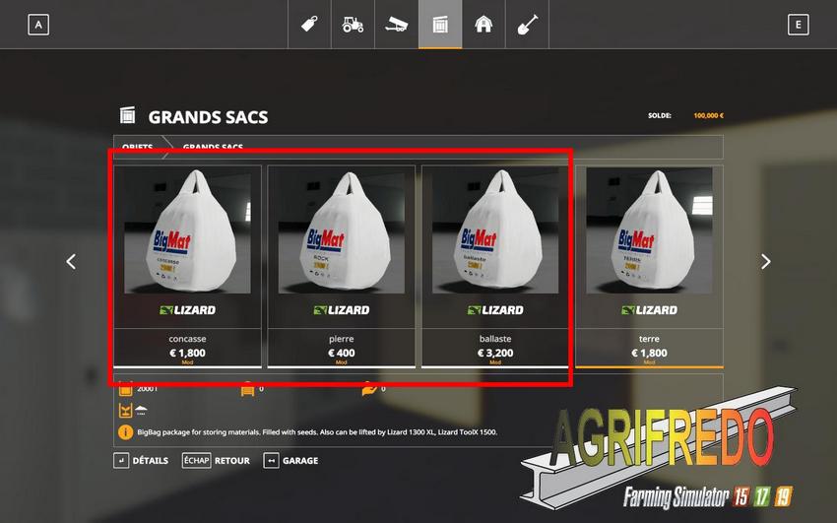This screenshot has width=837, height=523.
Task: Pick the terre big bag item
Action: pos(649,266)
